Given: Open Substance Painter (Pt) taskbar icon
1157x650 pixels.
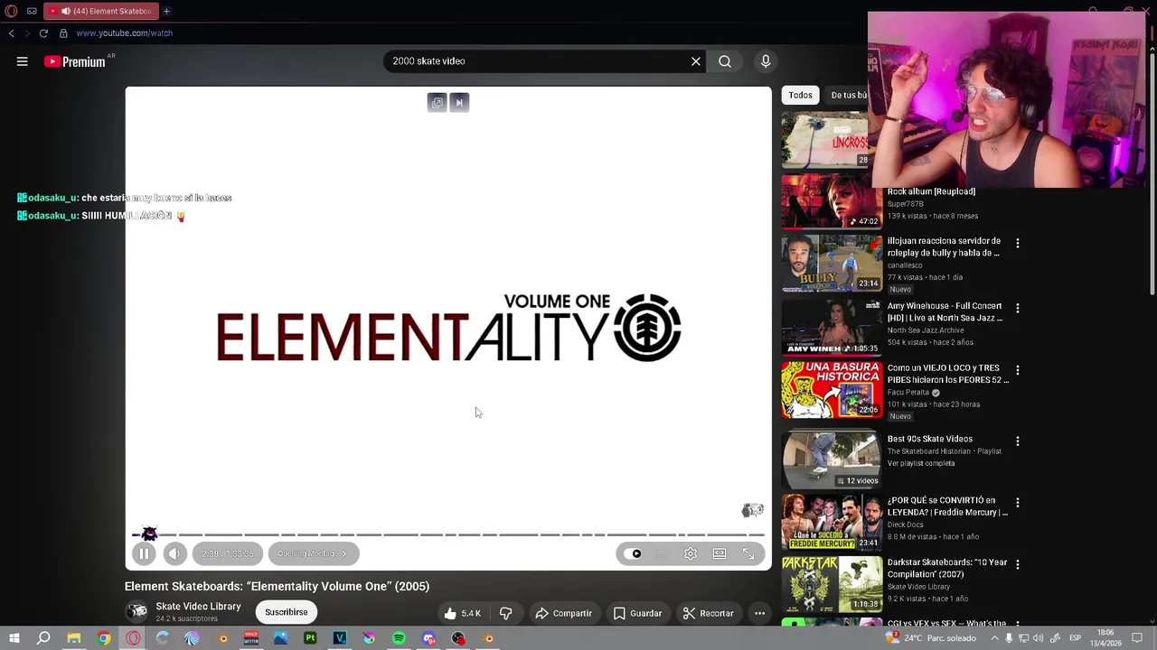Looking at the screenshot, I should click(310, 638).
